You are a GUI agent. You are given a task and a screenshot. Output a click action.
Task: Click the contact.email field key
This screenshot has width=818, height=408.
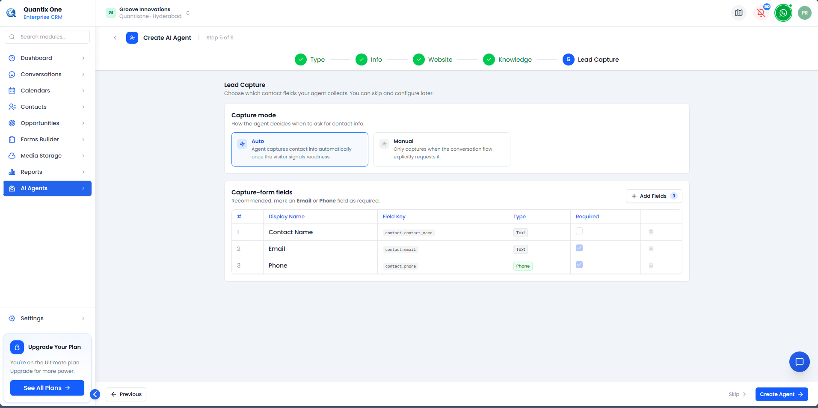[x=400, y=250]
